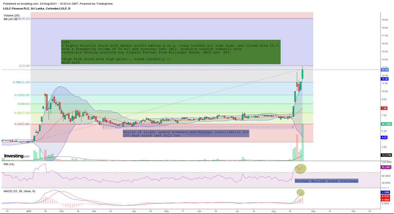Click the red 0.3969 MACD histogram tag
Viewport: 394px width, 214px height.
click(385, 199)
